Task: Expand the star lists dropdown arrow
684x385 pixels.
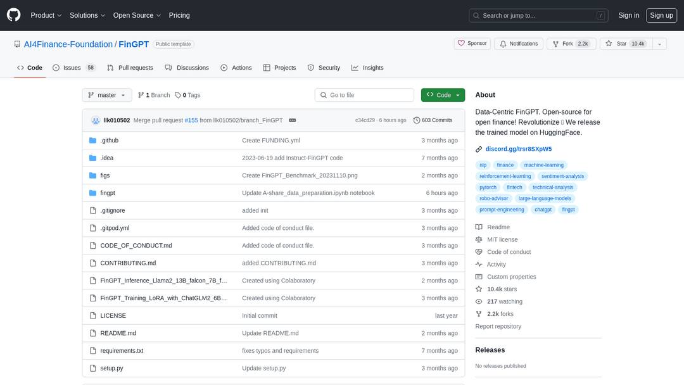Action: pyautogui.click(x=659, y=44)
